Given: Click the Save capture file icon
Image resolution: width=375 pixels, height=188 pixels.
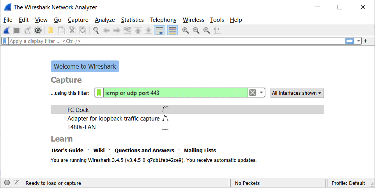Looking at the screenshot, I should (62, 30).
